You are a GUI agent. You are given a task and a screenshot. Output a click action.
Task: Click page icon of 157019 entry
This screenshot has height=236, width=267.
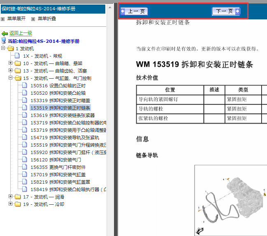(x=25, y=174)
